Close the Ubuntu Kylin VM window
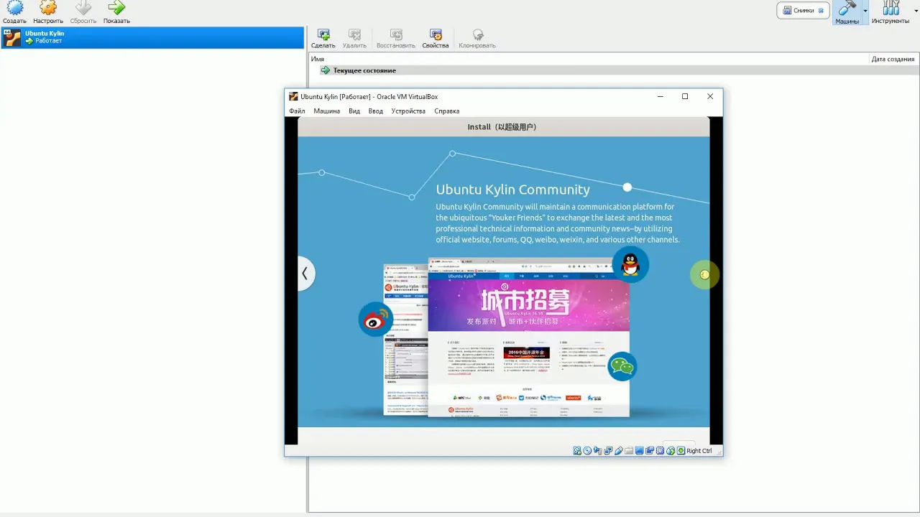The image size is (920, 517). click(x=710, y=96)
